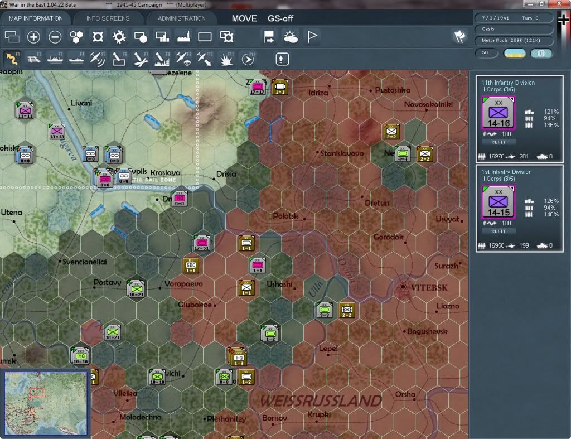Select F5 air recon plane icon

pyautogui.click(x=98, y=59)
